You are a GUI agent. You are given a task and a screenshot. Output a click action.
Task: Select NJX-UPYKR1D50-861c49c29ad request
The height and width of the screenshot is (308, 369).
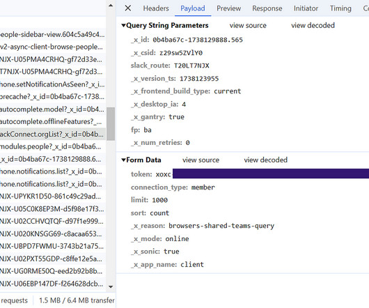(x=52, y=196)
